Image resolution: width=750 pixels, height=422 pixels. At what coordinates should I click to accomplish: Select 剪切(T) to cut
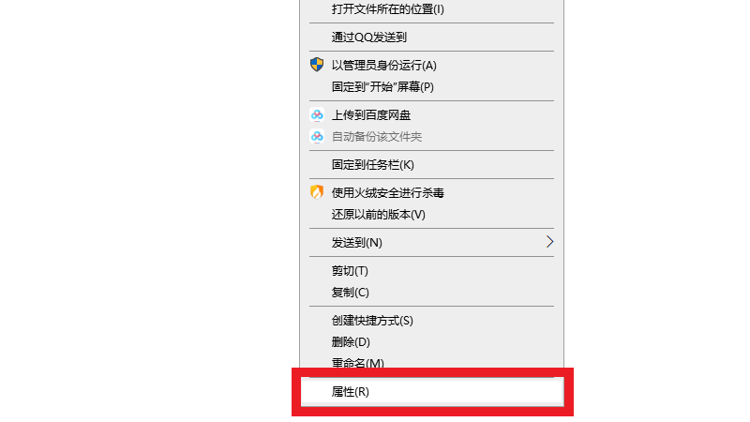[431, 271]
